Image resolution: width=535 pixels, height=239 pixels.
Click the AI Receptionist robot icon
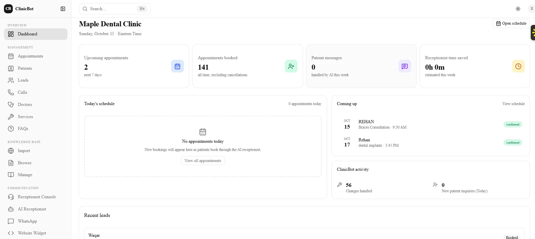(x=11, y=209)
